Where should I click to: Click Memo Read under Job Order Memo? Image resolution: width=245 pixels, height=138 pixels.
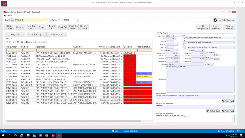tap(228, 101)
